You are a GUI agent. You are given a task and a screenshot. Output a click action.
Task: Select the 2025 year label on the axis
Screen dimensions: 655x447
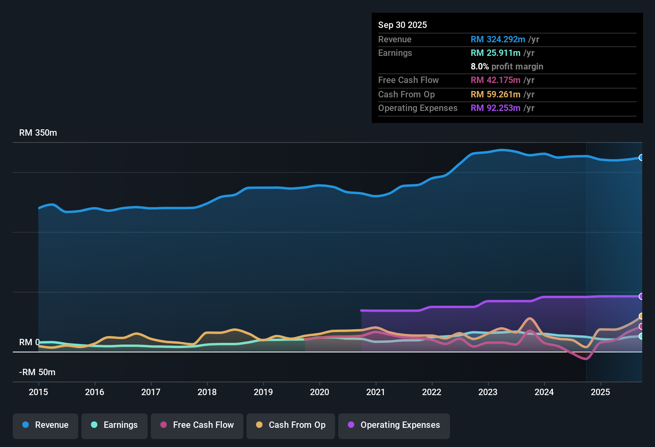pos(601,392)
